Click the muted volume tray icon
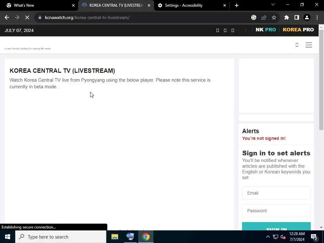This screenshot has width=324, height=243. pos(283,237)
